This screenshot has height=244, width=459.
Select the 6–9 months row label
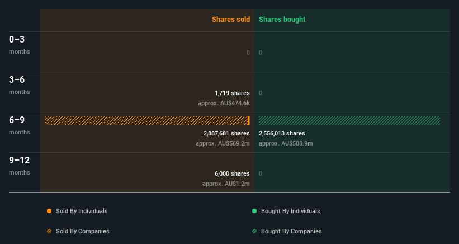(x=20, y=126)
